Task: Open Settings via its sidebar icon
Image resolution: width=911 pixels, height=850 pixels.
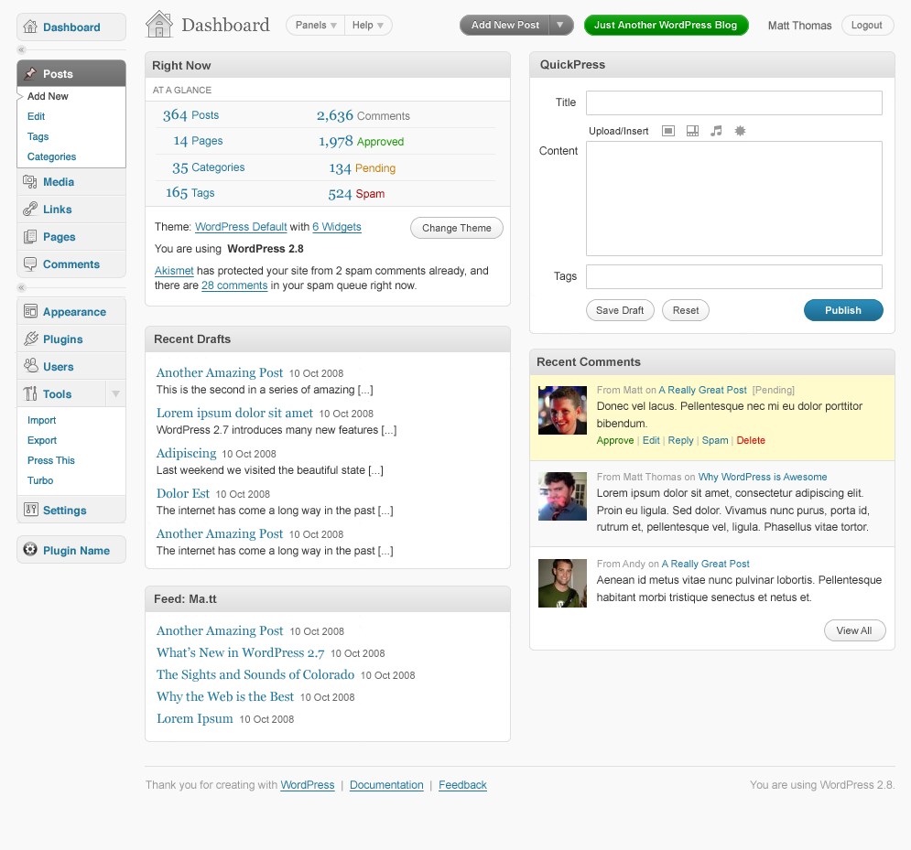Action: (x=30, y=510)
